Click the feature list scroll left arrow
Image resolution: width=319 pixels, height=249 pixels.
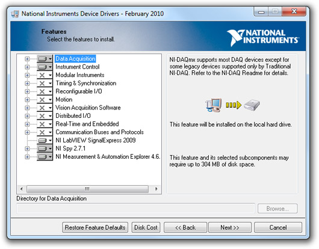pyautogui.click(x=21, y=189)
